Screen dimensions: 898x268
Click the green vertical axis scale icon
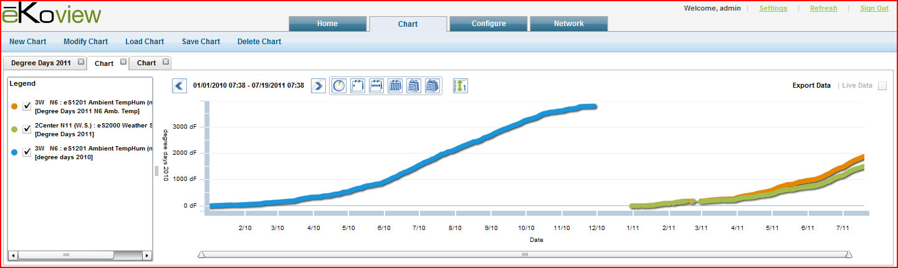click(461, 86)
